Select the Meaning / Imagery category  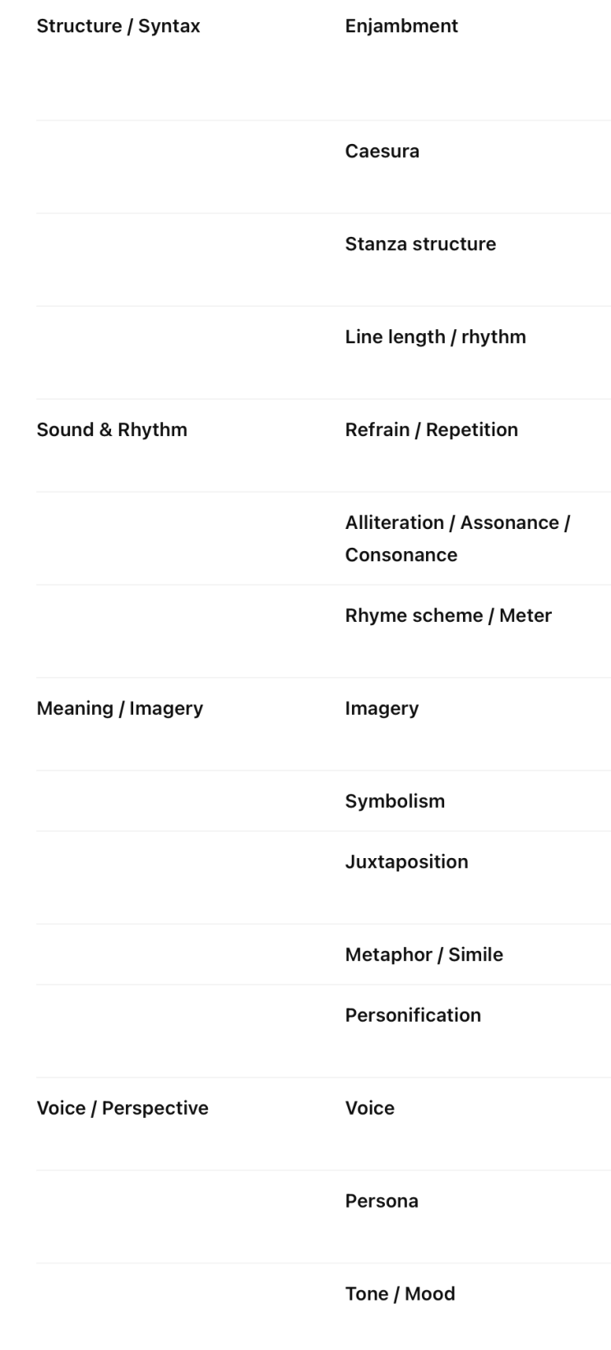119,709
